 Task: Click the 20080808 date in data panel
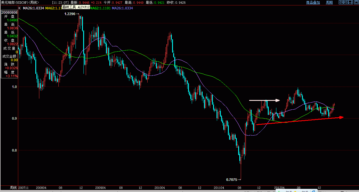[10, 13]
